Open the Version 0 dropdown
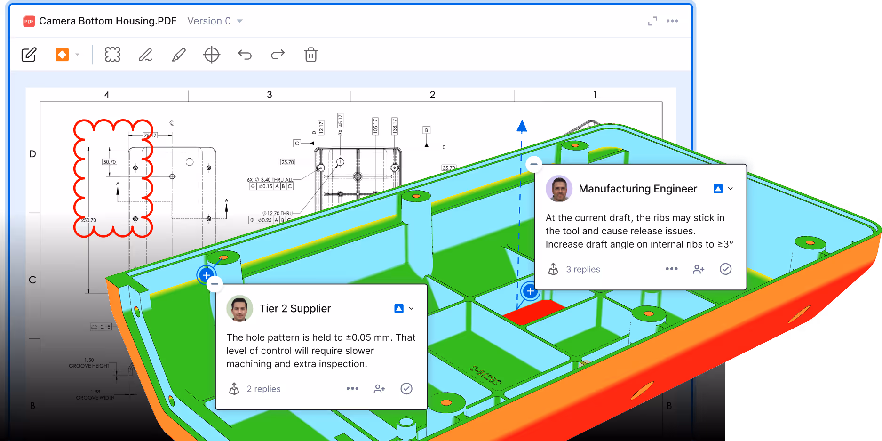Image resolution: width=882 pixels, height=441 pixels. pos(215,21)
